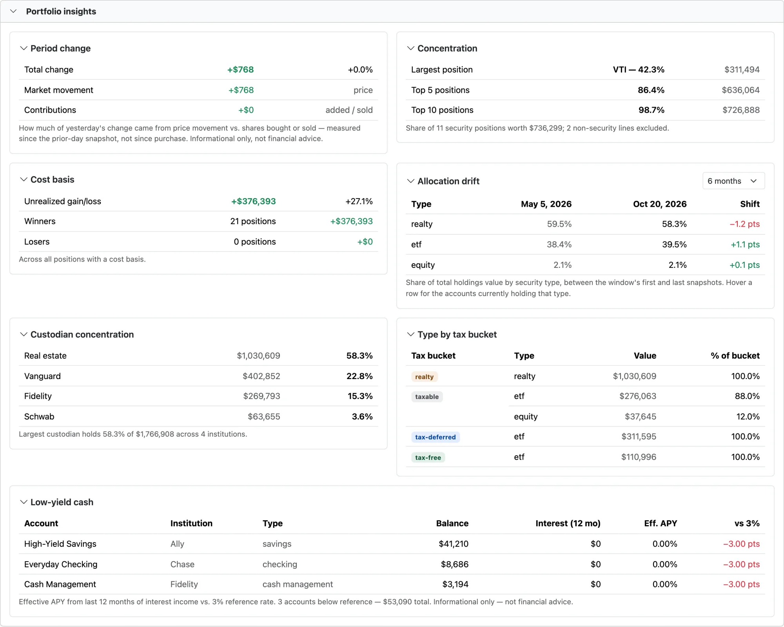Click the Interest (12 mo) column header

click(568, 524)
